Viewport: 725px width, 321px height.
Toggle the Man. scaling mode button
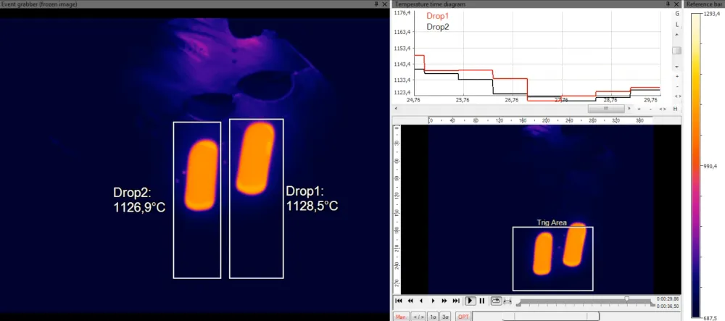point(400,317)
